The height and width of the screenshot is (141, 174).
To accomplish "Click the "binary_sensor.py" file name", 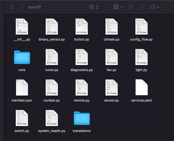I will (x=52, y=39).
